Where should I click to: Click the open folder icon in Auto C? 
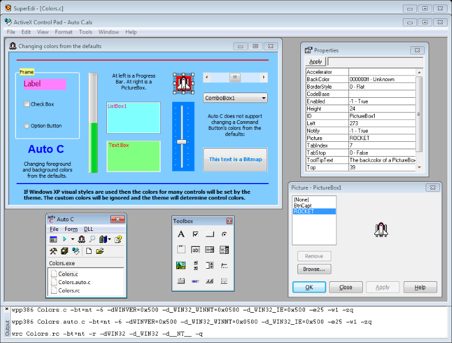(100, 251)
